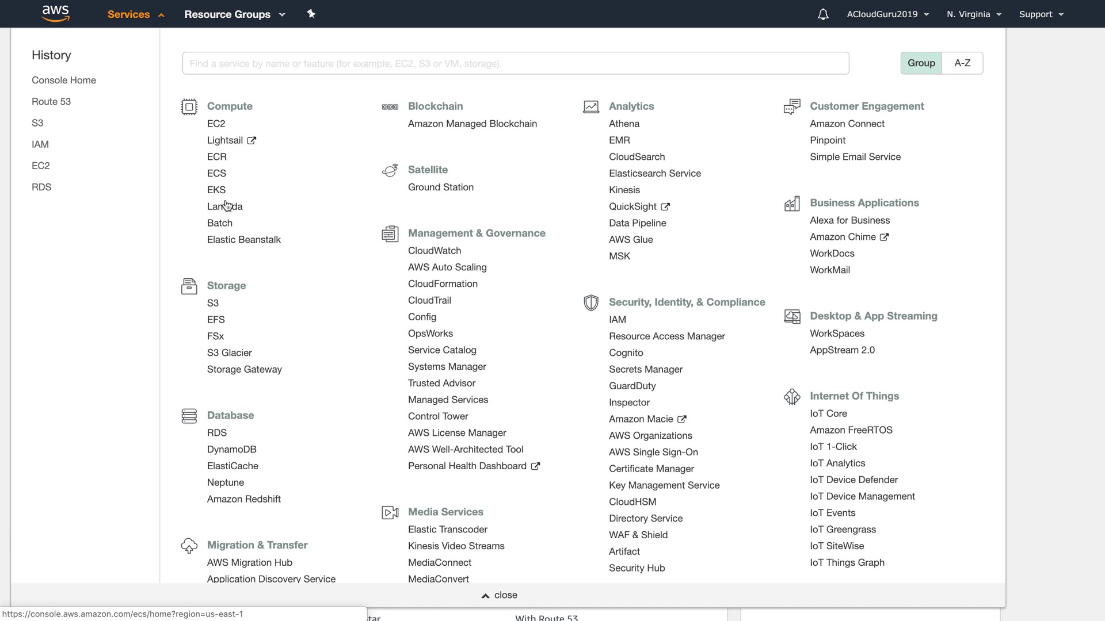Click the pin shortcut icon
This screenshot has width=1105, height=621.
(311, 14)
